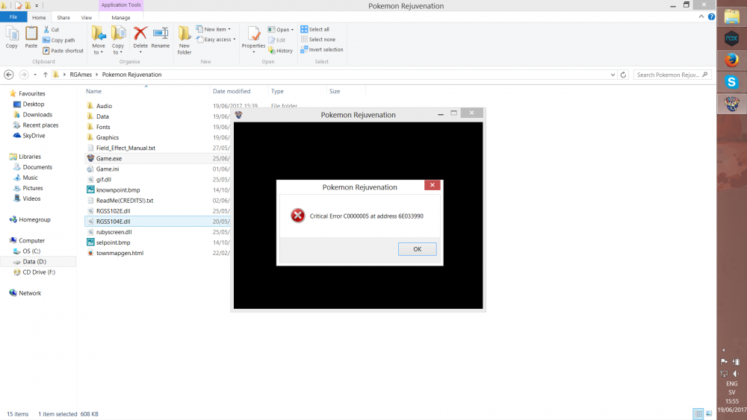Click the Back navigation arrow

pyautogui.click(x=8, y=75)
